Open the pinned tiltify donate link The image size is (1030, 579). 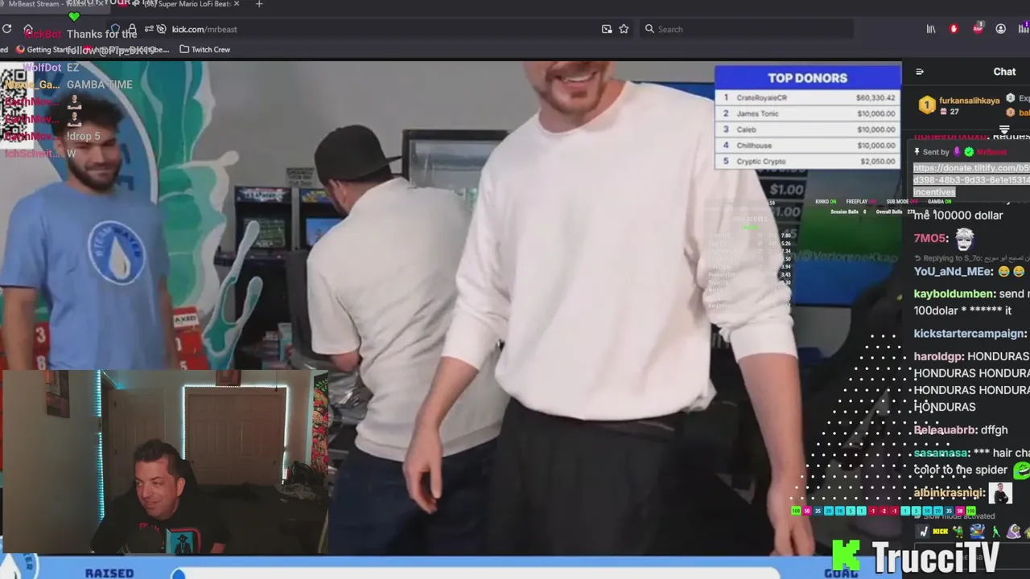click(971, 180)
